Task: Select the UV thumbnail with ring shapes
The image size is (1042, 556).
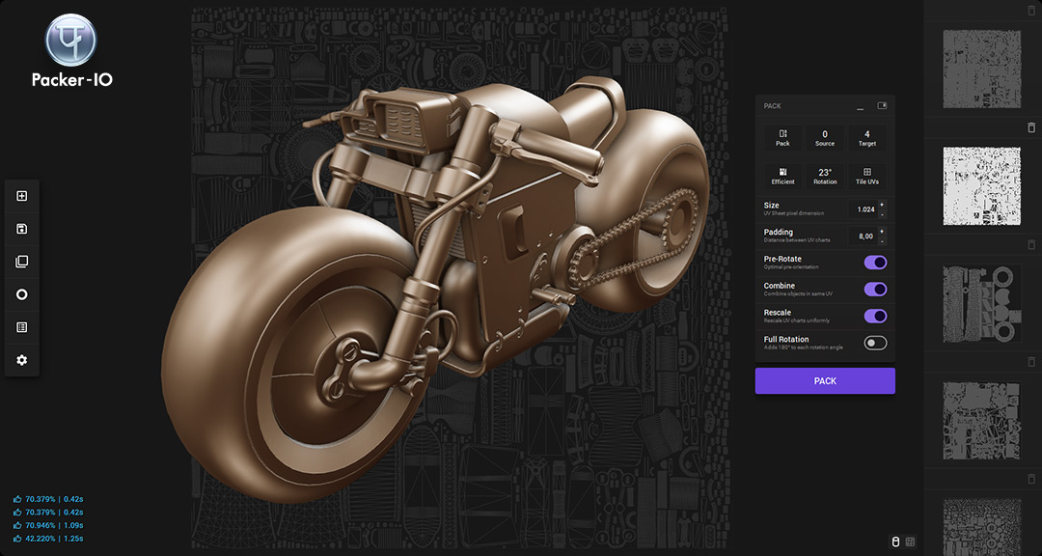Action: [x=982, y=303]
